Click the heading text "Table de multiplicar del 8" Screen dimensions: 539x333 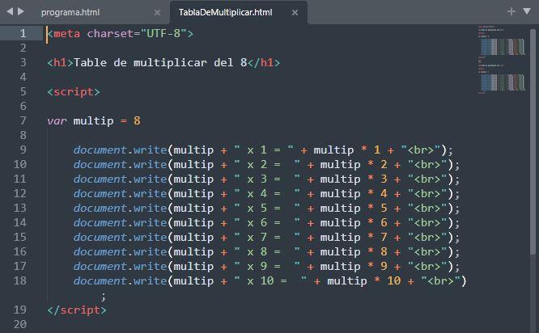click(160, 62)
